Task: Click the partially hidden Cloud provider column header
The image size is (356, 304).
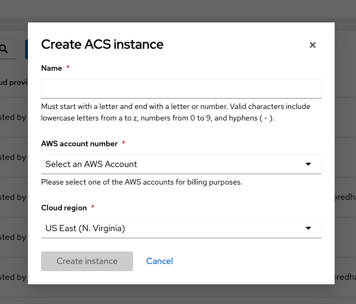Action: (x=14, y=82)
